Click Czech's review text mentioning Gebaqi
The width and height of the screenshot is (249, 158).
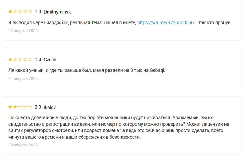87,70
